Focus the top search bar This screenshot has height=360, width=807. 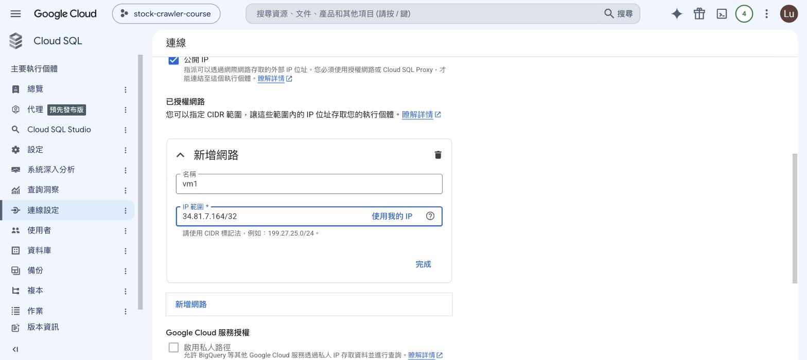coord(443,14)
